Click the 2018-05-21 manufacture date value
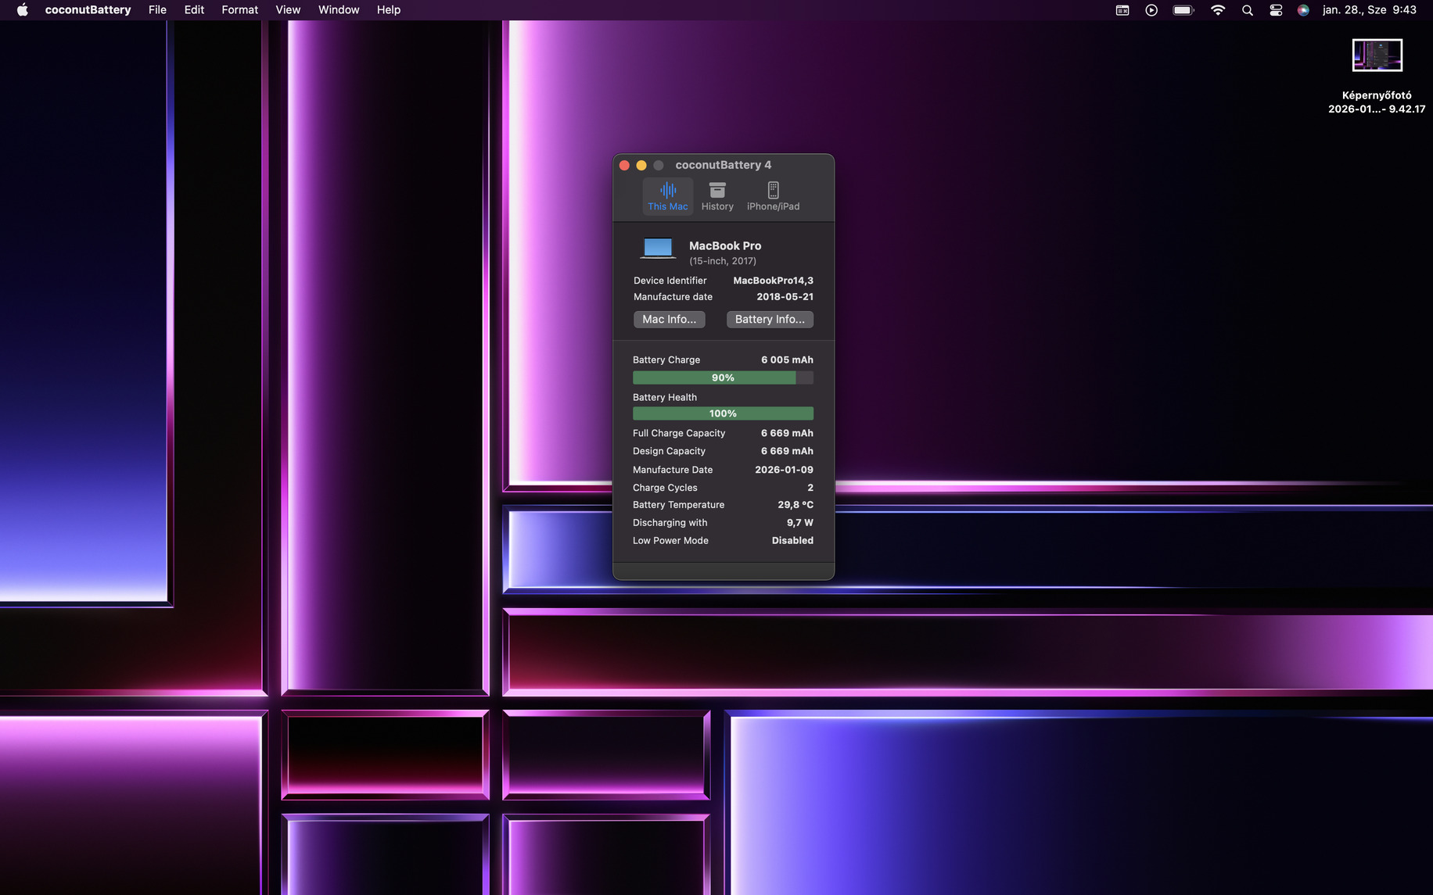Viewport: 1433px width, 895px height. pyautogui.click(x=785, y=297)
